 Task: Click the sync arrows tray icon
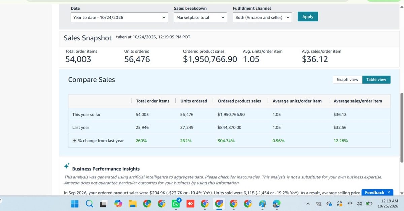click(x=339, y=204)
